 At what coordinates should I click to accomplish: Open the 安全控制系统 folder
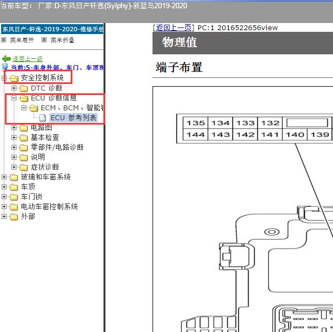pyautogui.click(x=42, y=77)
